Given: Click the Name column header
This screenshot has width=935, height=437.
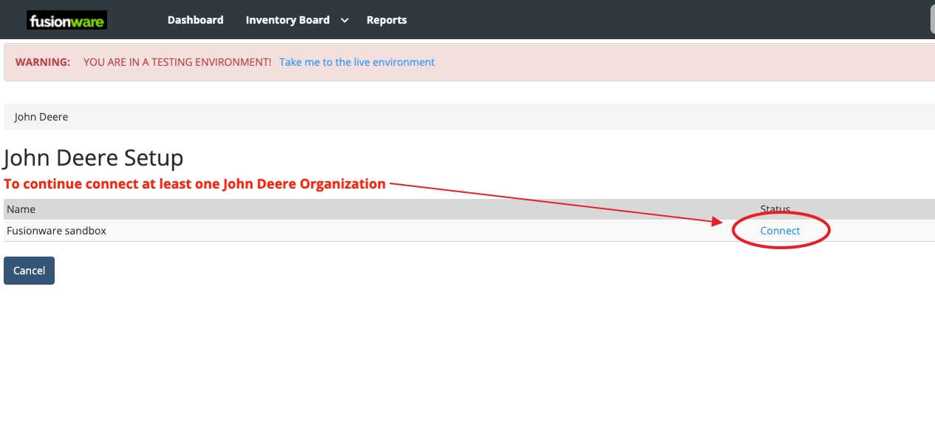Looking at the screenshot, I should (21, 209).
